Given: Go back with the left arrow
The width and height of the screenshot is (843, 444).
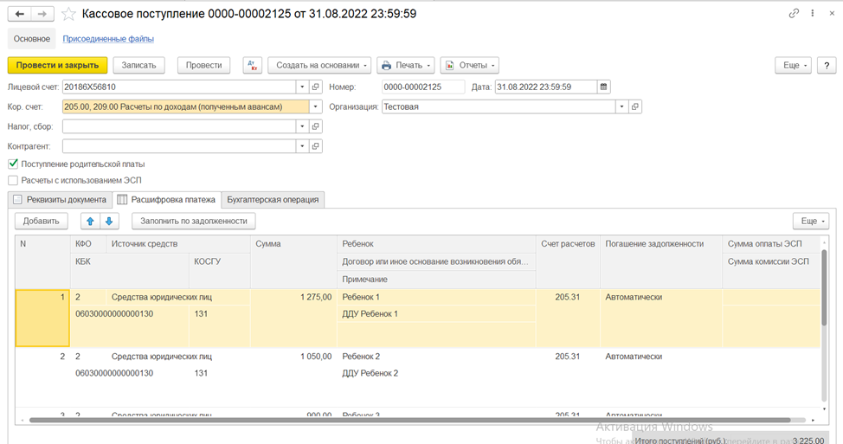Looking at the screenshot, I should [x=19, y=14].
